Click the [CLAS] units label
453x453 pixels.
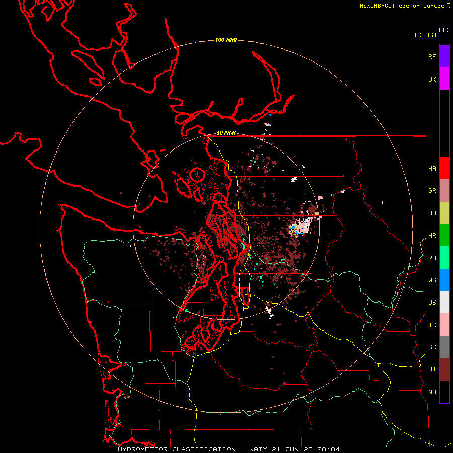(425, 35)
